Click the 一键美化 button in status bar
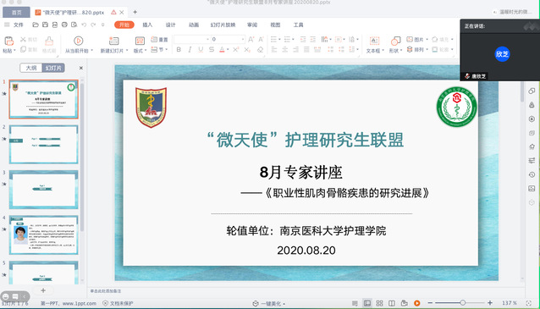 pyautogui.click(x=269, y=303)
